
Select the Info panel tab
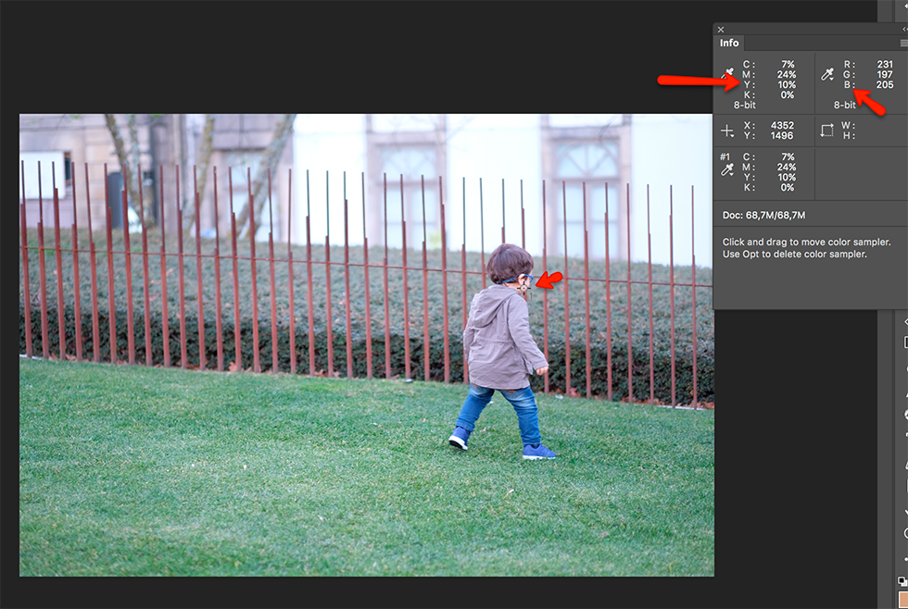[x=730, y=43]
